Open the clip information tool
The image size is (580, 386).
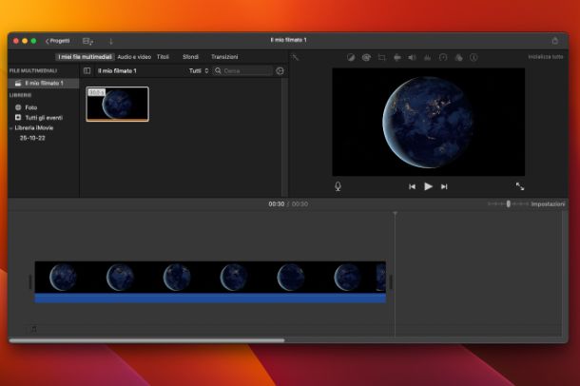474,57
